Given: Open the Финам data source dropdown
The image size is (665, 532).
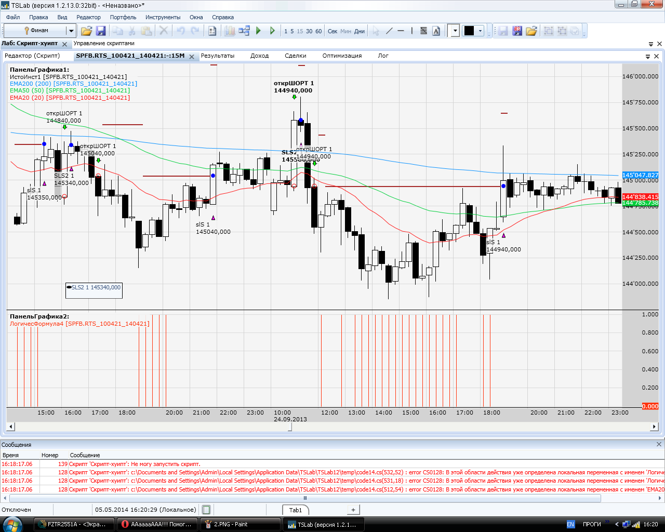Looking at the screenshot, I should [x=71, y=31].
